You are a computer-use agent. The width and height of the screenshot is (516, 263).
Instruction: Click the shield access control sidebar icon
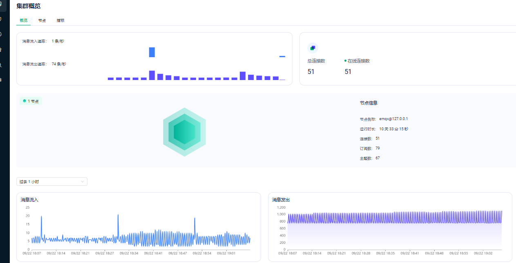[1, 19]
